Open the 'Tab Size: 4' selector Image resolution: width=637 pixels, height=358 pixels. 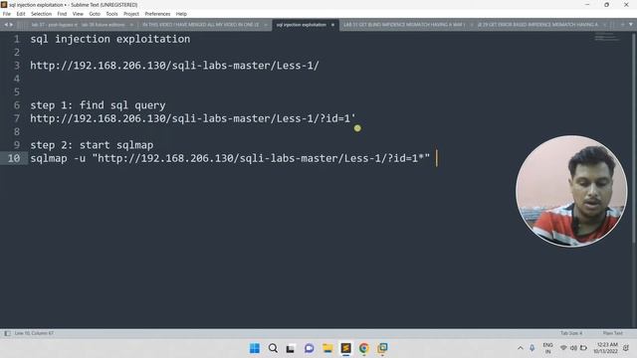click(571, 333)
